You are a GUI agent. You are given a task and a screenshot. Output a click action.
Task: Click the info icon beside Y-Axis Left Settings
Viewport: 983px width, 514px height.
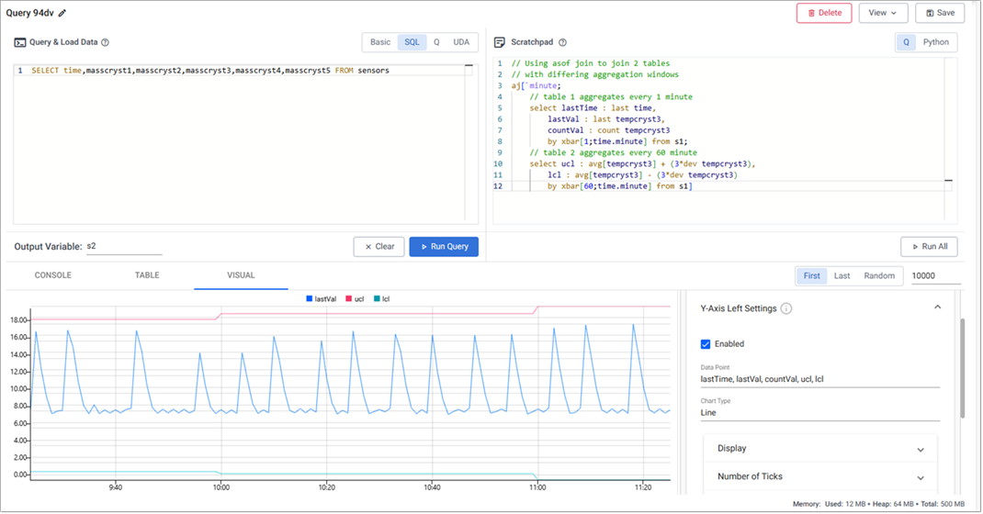[x=786, y=308]
